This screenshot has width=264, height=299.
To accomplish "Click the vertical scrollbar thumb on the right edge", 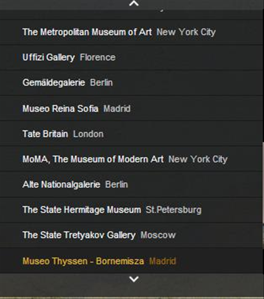I will (x=263, y=208).
